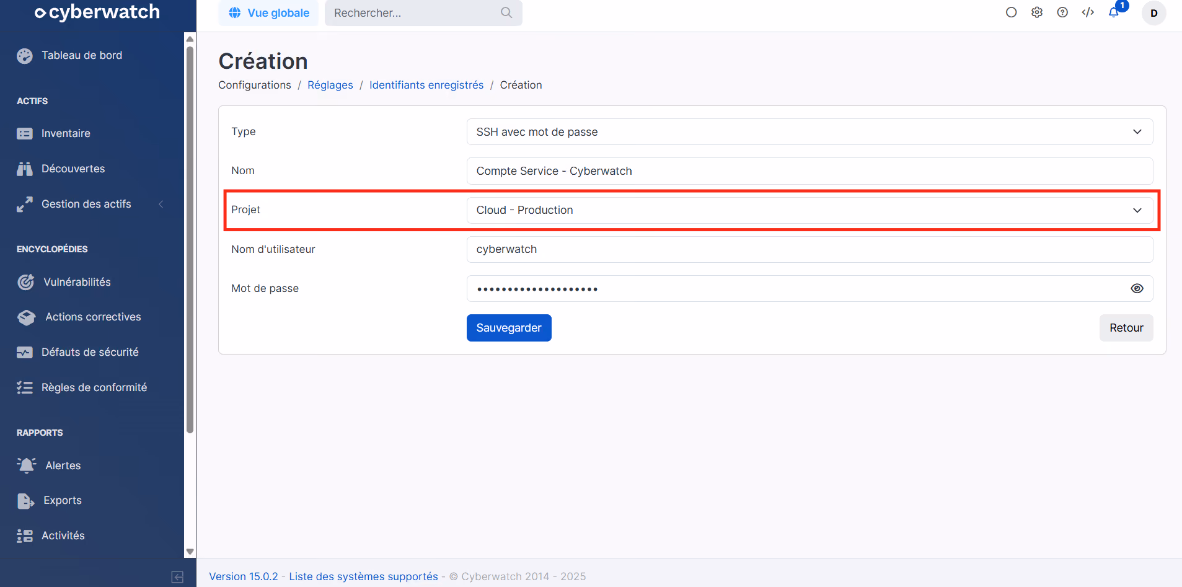Viewport: 1182px width, 587px height.
Task: Click the Règles de conformité checklist icon
Action: (25, 387)
